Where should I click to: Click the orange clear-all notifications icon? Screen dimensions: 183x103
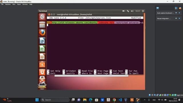click(180, 8)
